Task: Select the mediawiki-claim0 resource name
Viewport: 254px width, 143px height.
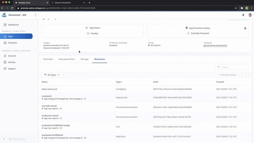Action: tap(50, 116)
